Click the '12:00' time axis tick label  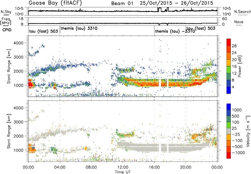pos(123,167)
